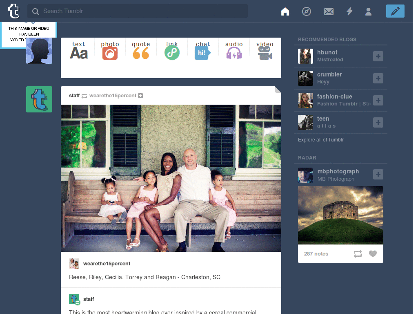Click wearethe15percent small avatar below photo

pos(74,264)
